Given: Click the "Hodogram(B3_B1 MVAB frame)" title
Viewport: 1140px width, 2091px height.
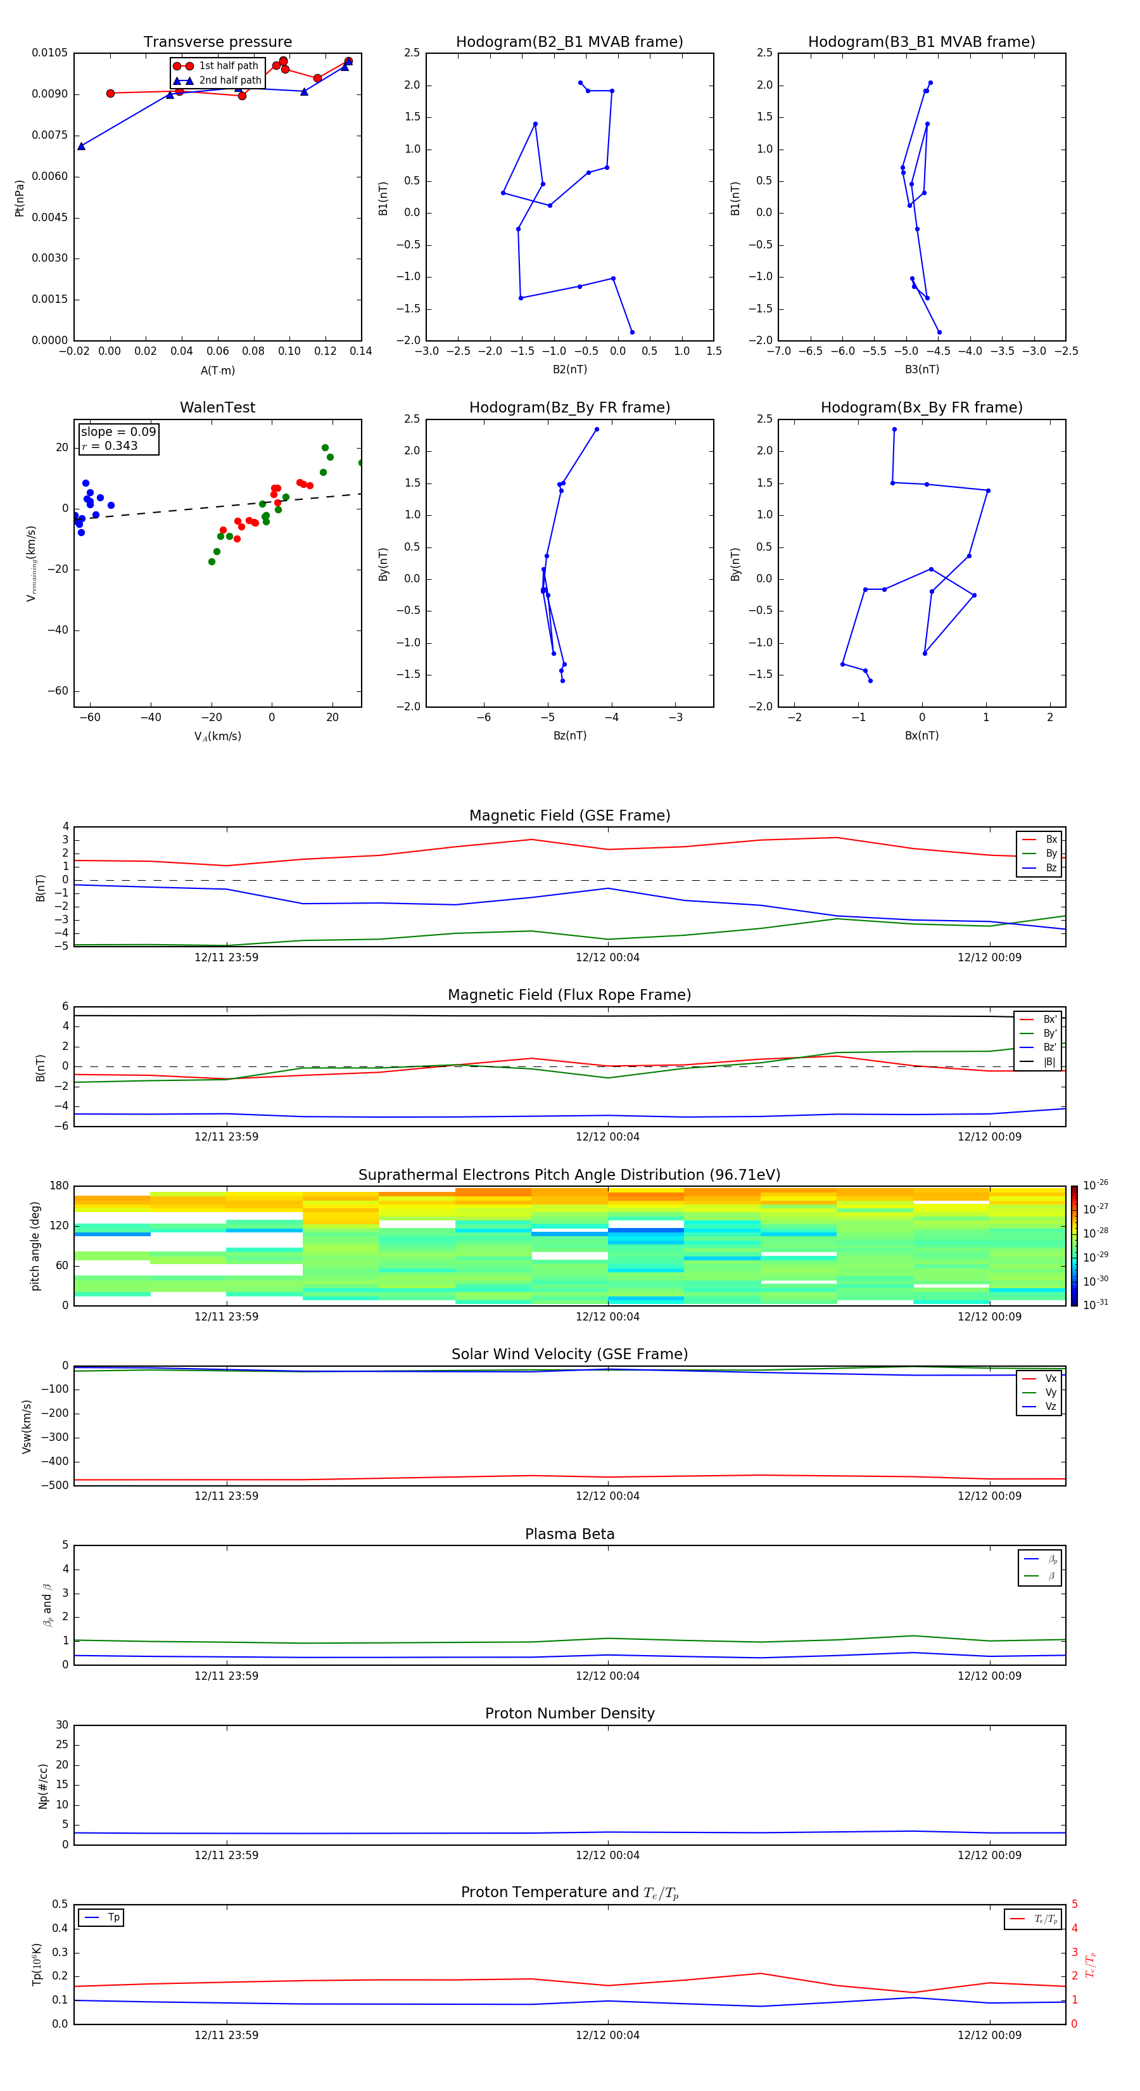Looking at the screenshot, I should coord(921,42).
